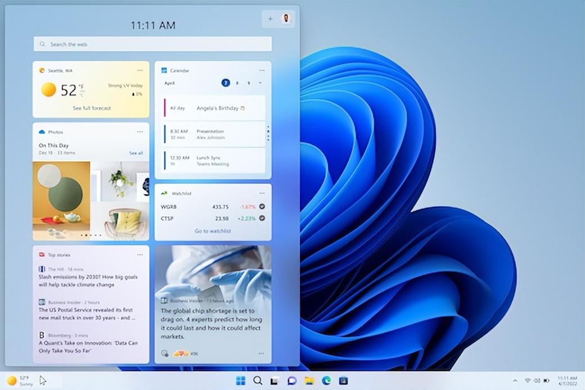The width and height of the screenshot is (585, 390).
Task: Click the sun icon in weather widget
Action: click(x=48, y=90)
